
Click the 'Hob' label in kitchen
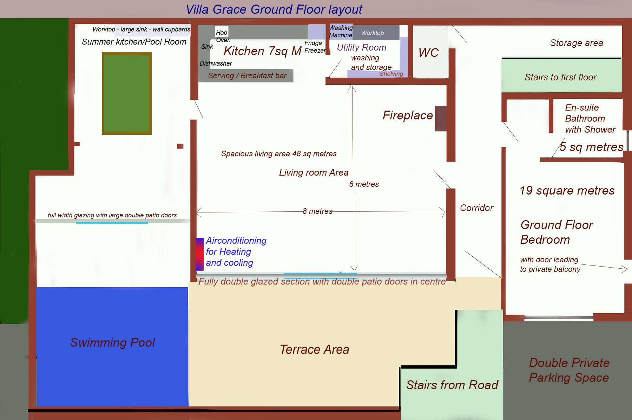point(222,32)
